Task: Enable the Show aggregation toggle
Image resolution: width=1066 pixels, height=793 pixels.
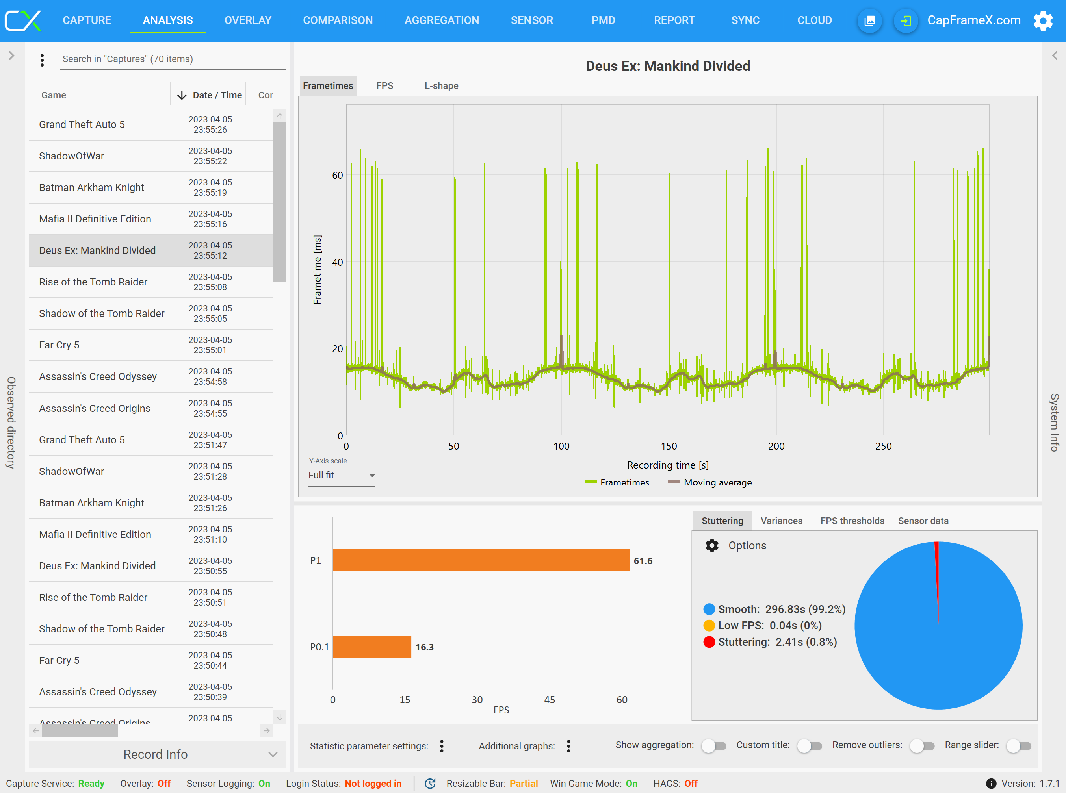Action: [713, 746]
